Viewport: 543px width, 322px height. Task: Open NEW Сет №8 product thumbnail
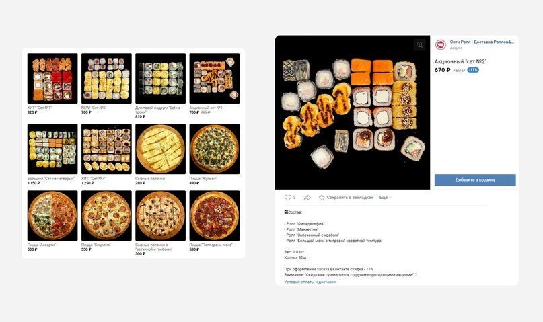pyautogui.click(x=106, y=78)
